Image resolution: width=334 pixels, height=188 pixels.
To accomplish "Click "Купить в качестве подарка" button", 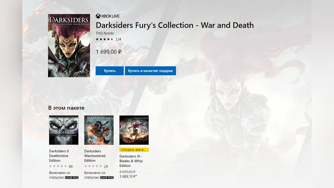I will [150, 71].
